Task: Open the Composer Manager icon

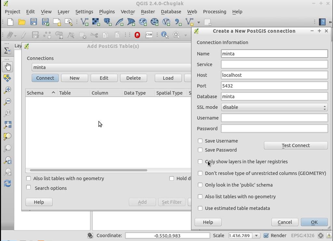Action: coord(69,22)
